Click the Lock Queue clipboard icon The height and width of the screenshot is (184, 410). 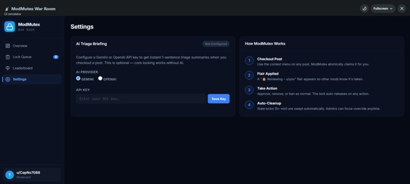8,57
